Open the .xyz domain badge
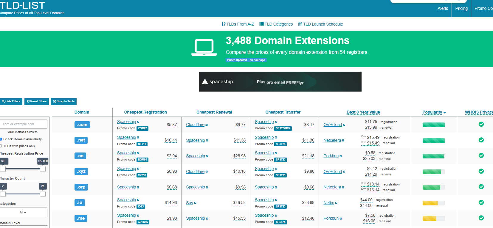The image size is (493, 228). 81,172
